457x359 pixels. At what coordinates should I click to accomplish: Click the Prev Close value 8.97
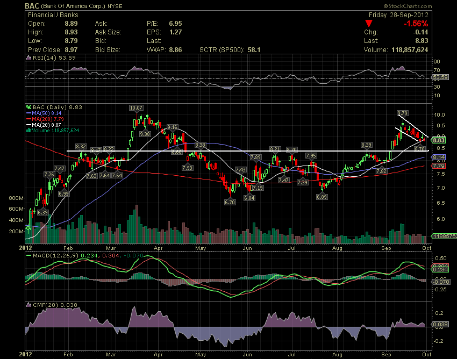[71, 50]
